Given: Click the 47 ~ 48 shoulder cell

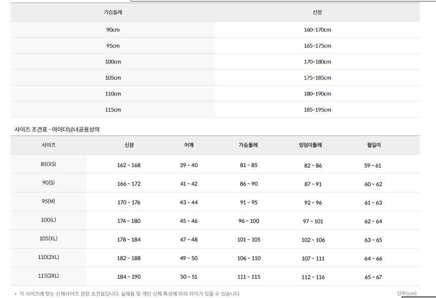Looking at the screenshot, I should click(189, 240).
